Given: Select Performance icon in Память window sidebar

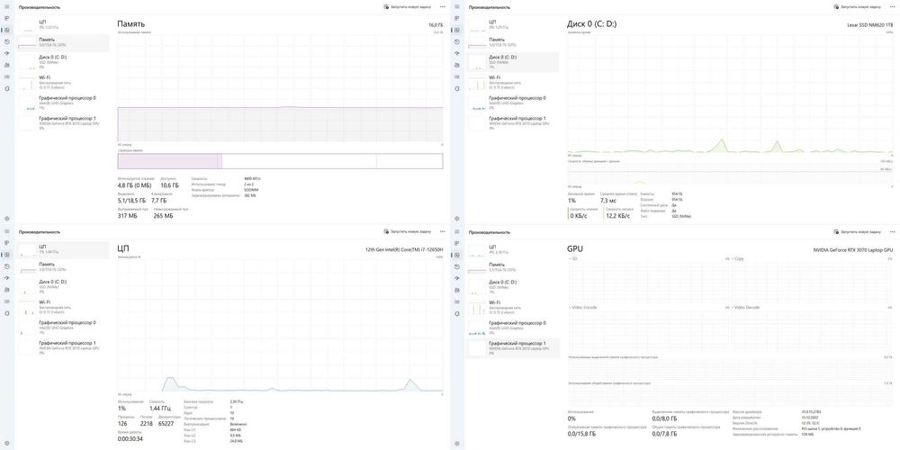Looking at the screenshot, I should pyautogui.click(x=7, y=30).
